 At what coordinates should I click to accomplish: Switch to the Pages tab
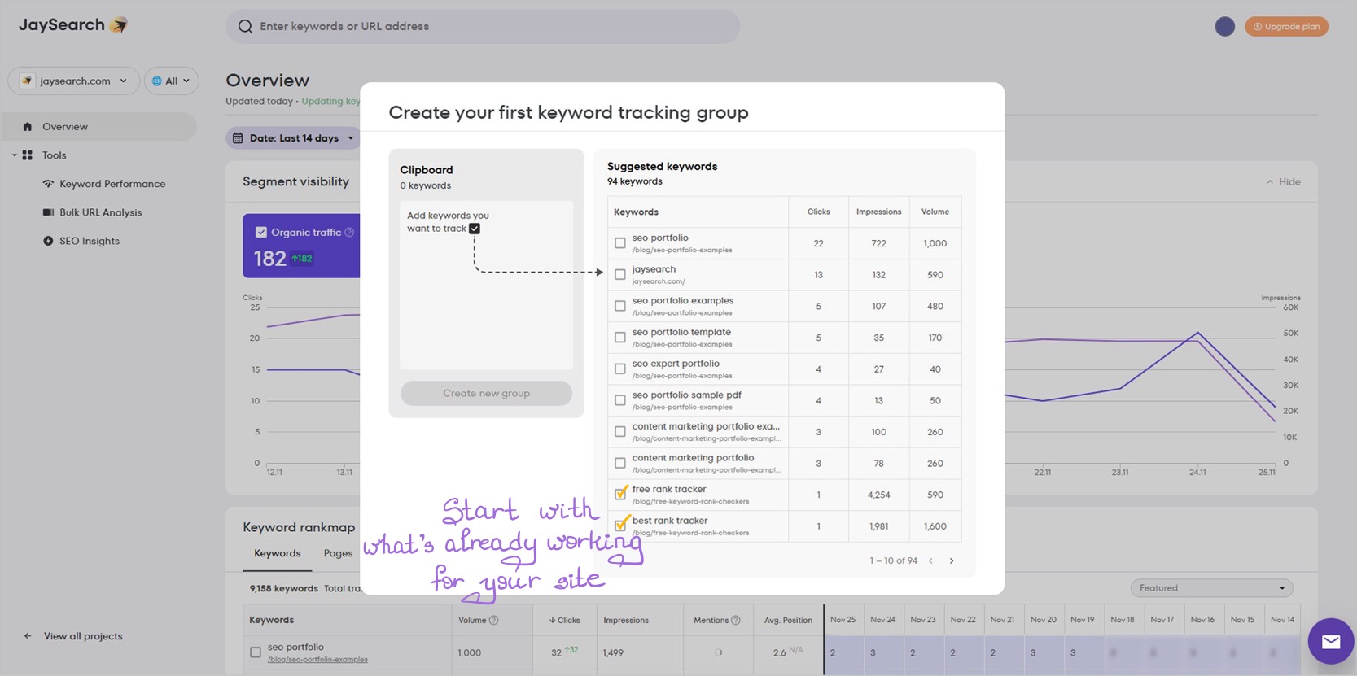coord(338,554)
